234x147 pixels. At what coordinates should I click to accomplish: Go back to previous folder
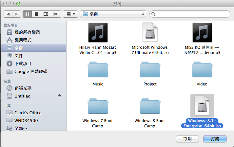click(x=8, y=14)
